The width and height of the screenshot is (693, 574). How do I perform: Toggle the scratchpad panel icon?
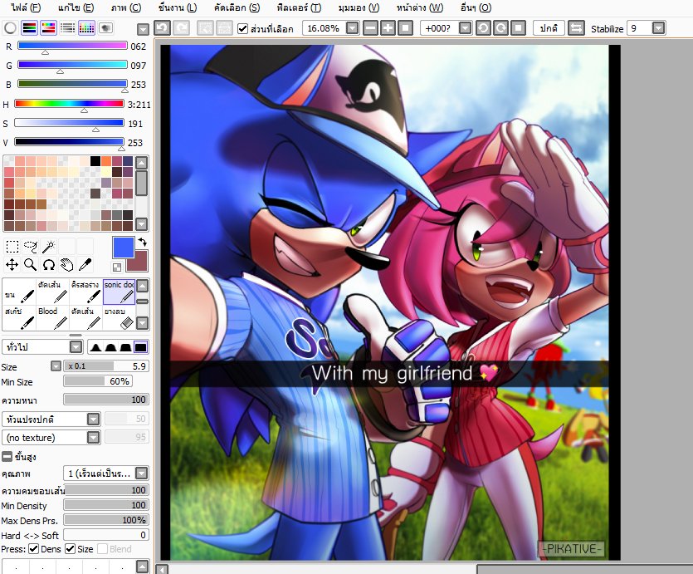pos(105,28)
